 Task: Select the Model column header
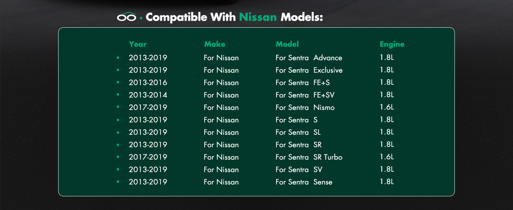(287, 44)
